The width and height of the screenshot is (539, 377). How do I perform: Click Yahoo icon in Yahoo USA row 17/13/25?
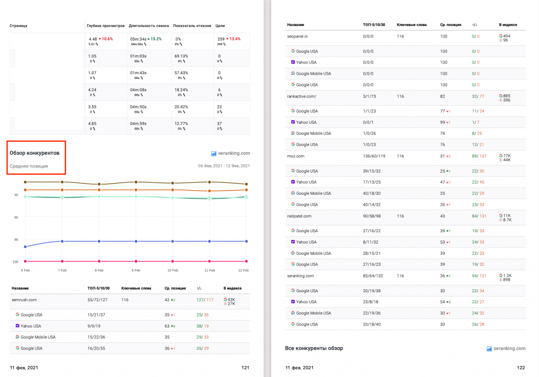293,182
